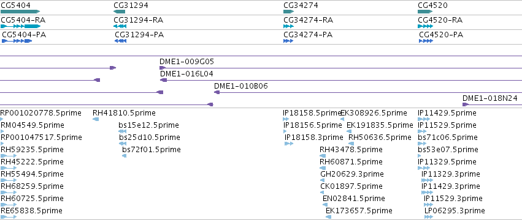Select the GH20629.3prime EST label
The height and width of the screenshot is (220, 522).
352,174
